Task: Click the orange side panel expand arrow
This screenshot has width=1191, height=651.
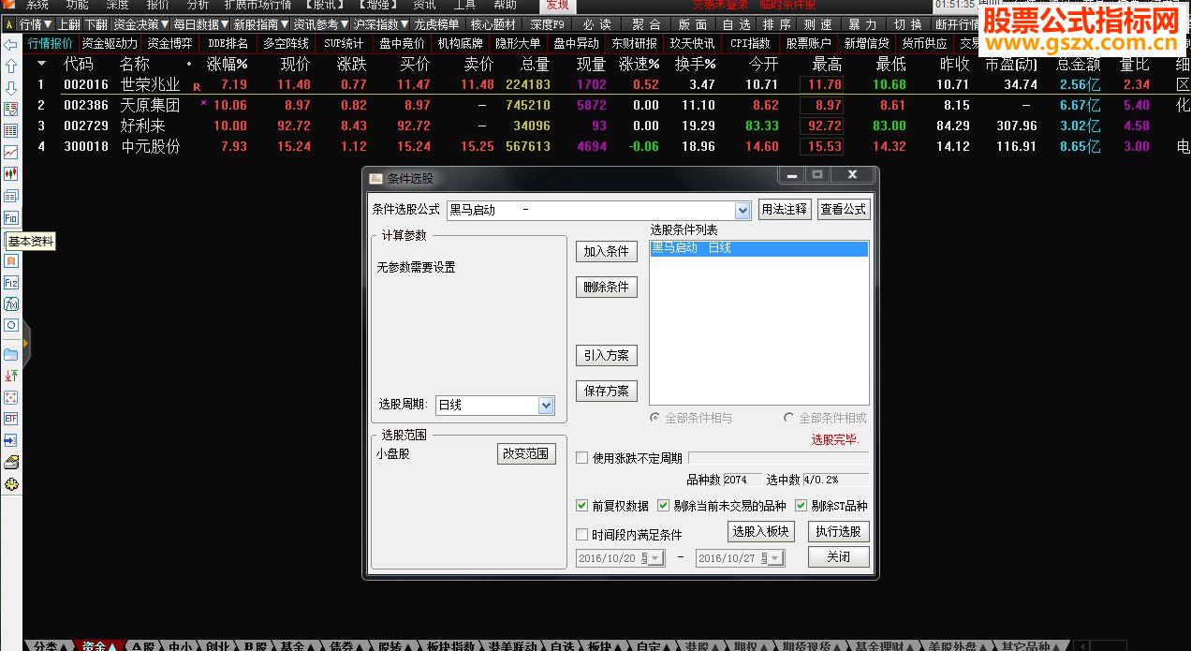Action: pyautogui.click(x=26, y=346)
